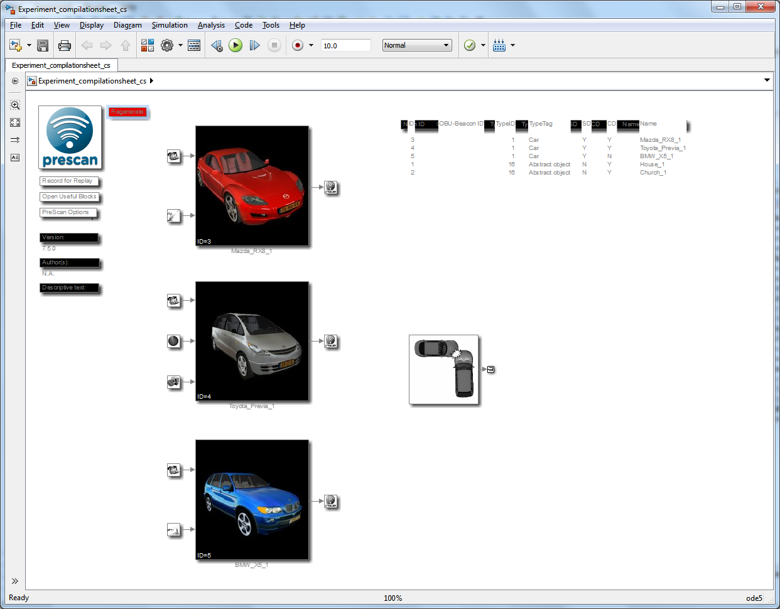Expand the left palette with the double chevron
780x609 pixels.
click(15, 581)
